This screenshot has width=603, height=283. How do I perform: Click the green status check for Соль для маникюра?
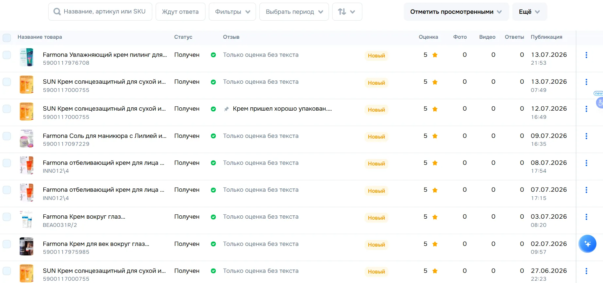[213, 136]
